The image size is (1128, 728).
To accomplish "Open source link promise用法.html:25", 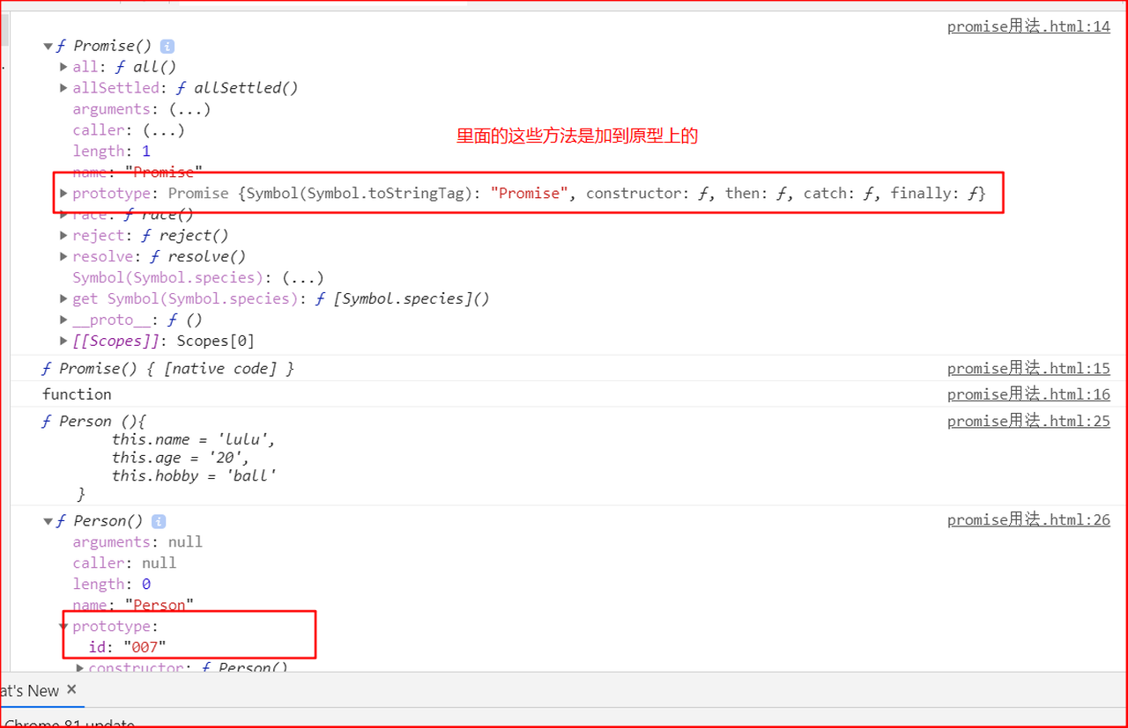I will [x=1028, y=421].
